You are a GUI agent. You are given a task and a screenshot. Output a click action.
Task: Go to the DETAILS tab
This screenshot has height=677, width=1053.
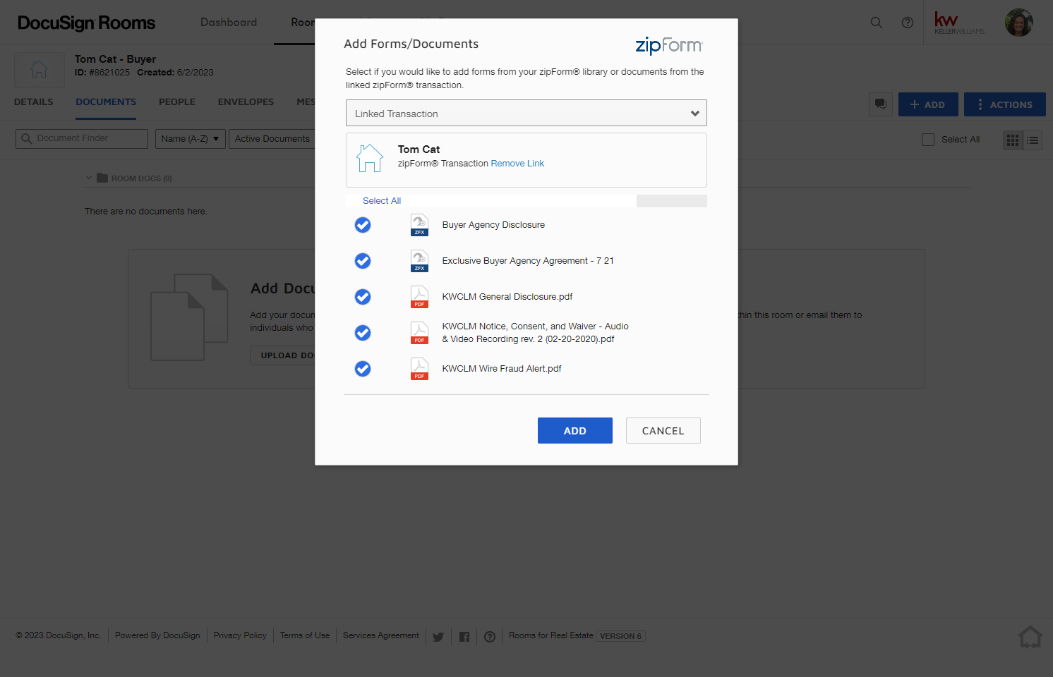click(33, 102)
